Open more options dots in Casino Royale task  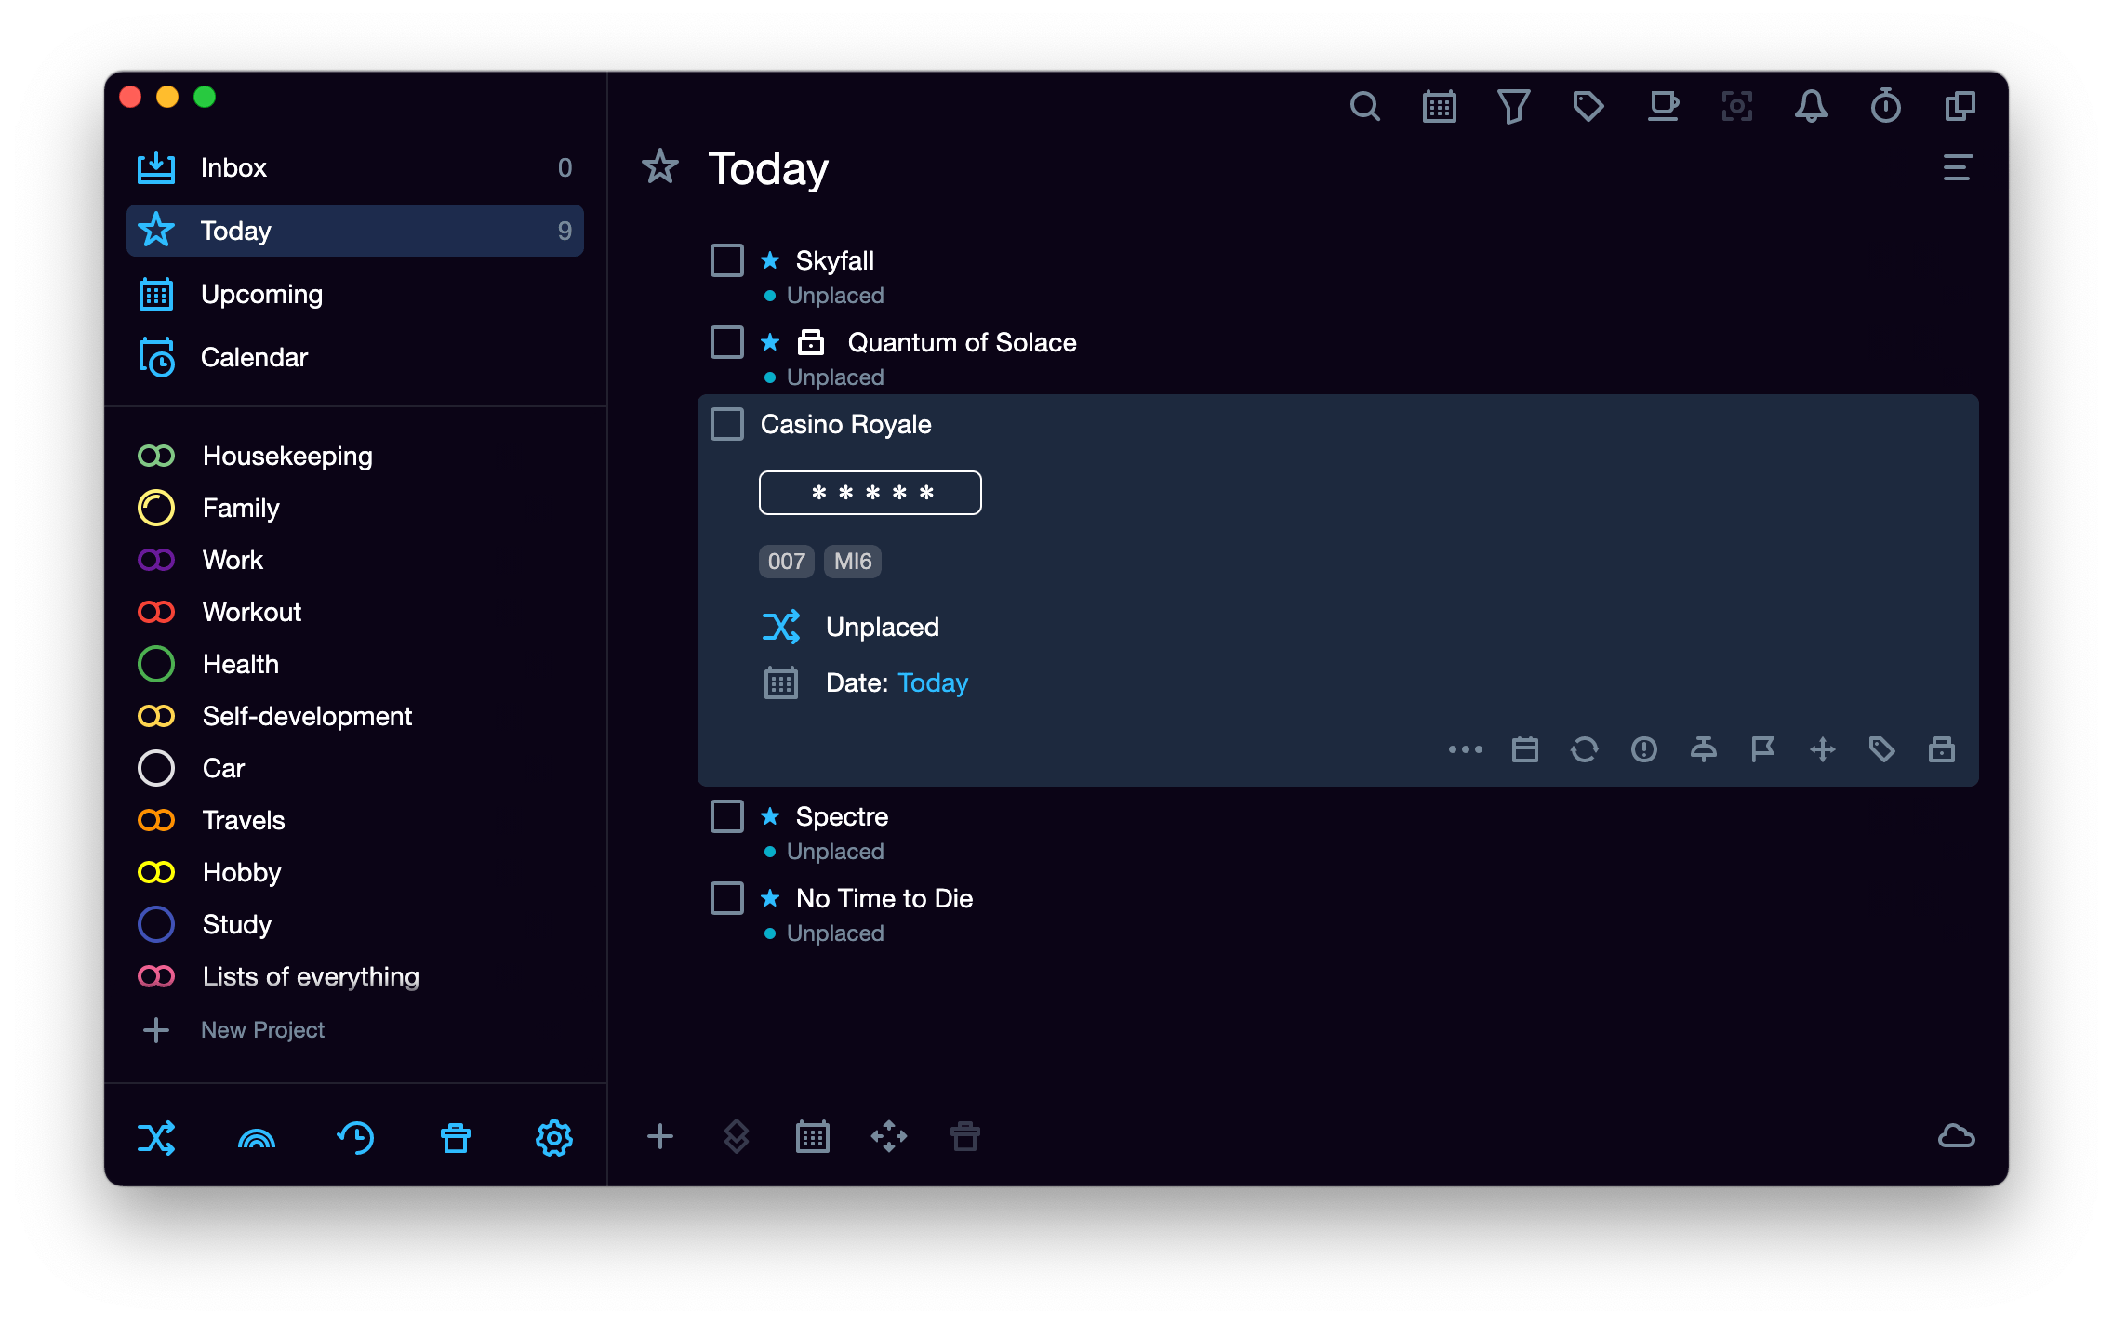coord(1466,749)
